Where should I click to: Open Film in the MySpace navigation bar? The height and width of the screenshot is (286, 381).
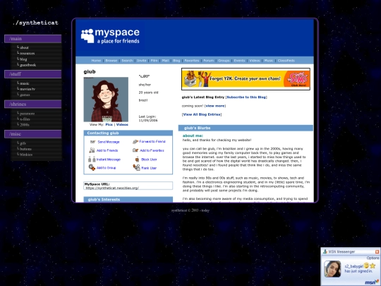point(154,61)
